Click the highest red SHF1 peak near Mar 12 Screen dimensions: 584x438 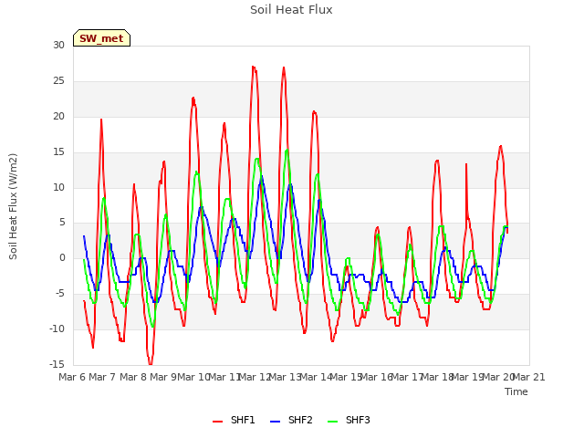click(254, 67)
